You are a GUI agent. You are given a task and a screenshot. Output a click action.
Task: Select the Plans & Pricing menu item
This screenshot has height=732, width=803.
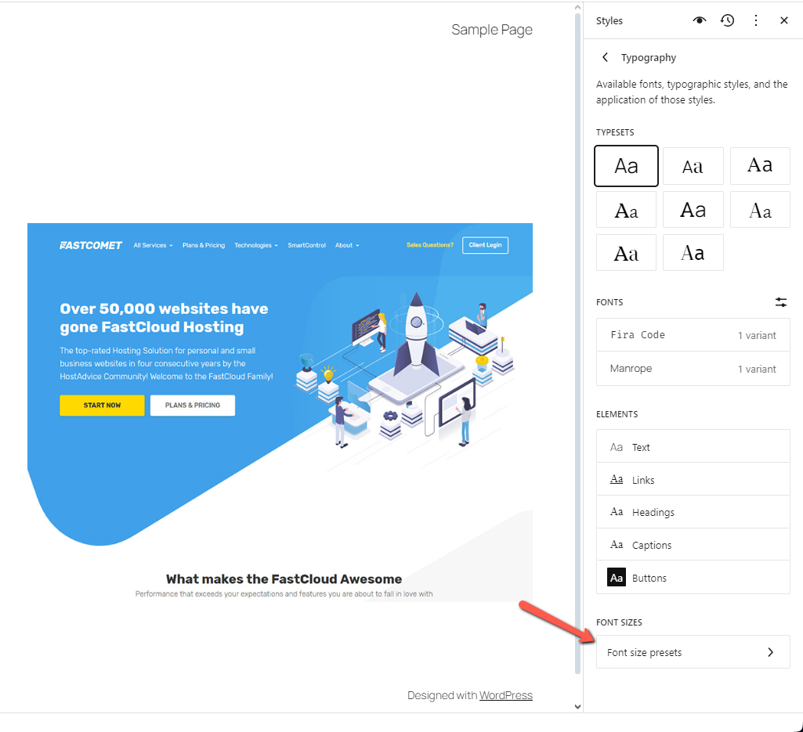click(203, 245)
